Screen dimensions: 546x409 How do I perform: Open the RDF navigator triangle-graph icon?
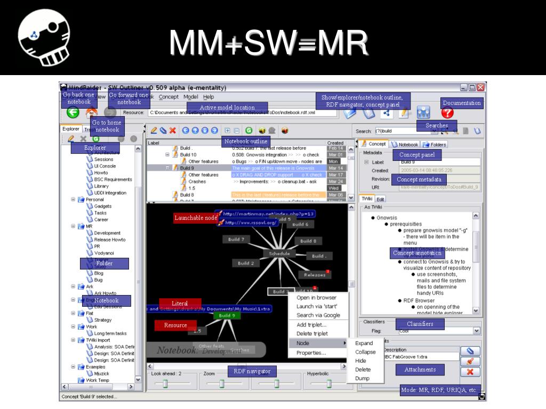386,113
